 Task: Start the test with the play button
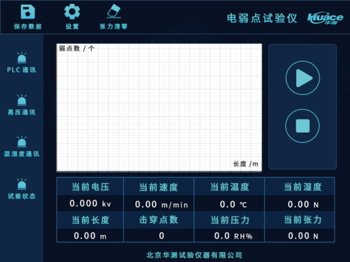[303, 78]
